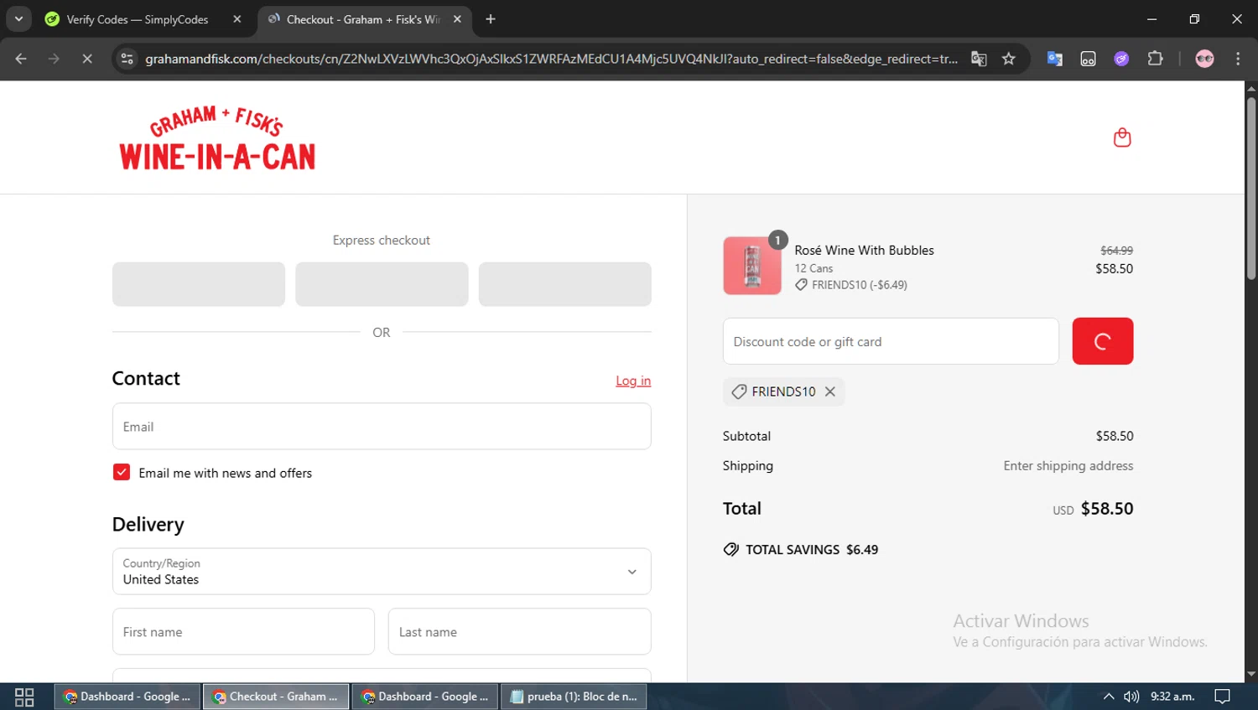This screenshot has height=710, width=1258.
Task: Close the Verify Codes — SimplyCodes tab
Action: [x=237, y=19]
